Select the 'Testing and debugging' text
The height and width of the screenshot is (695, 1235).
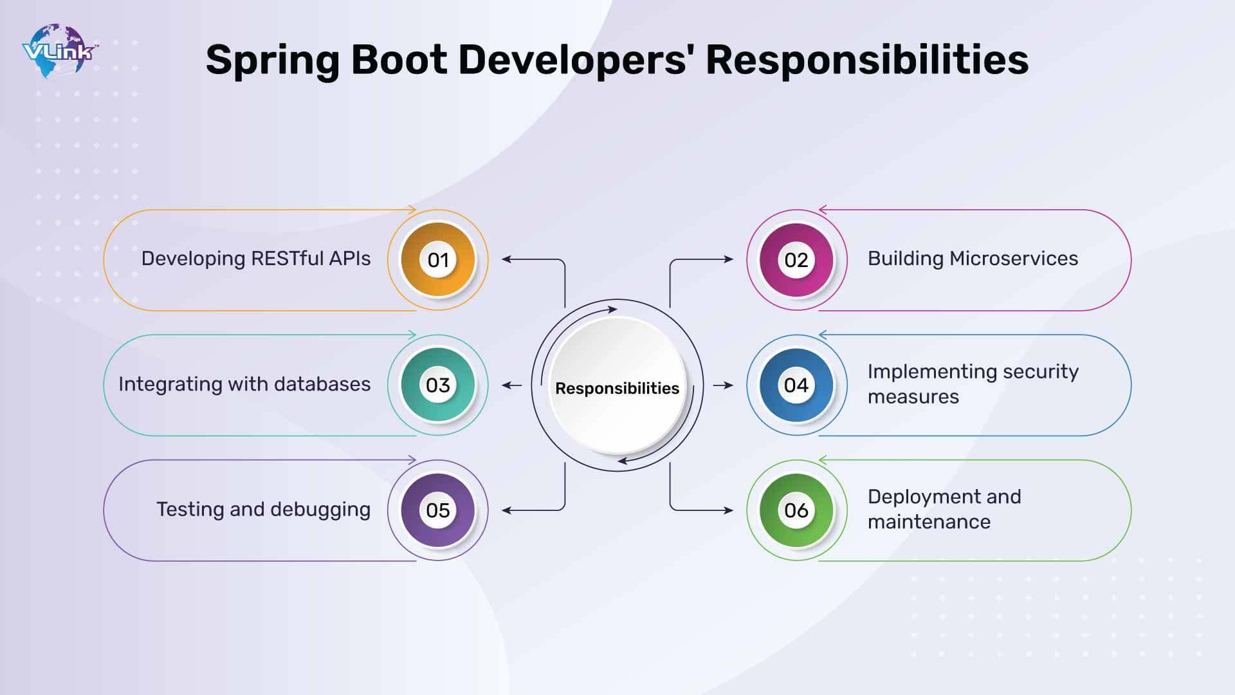tap(264, 510)
